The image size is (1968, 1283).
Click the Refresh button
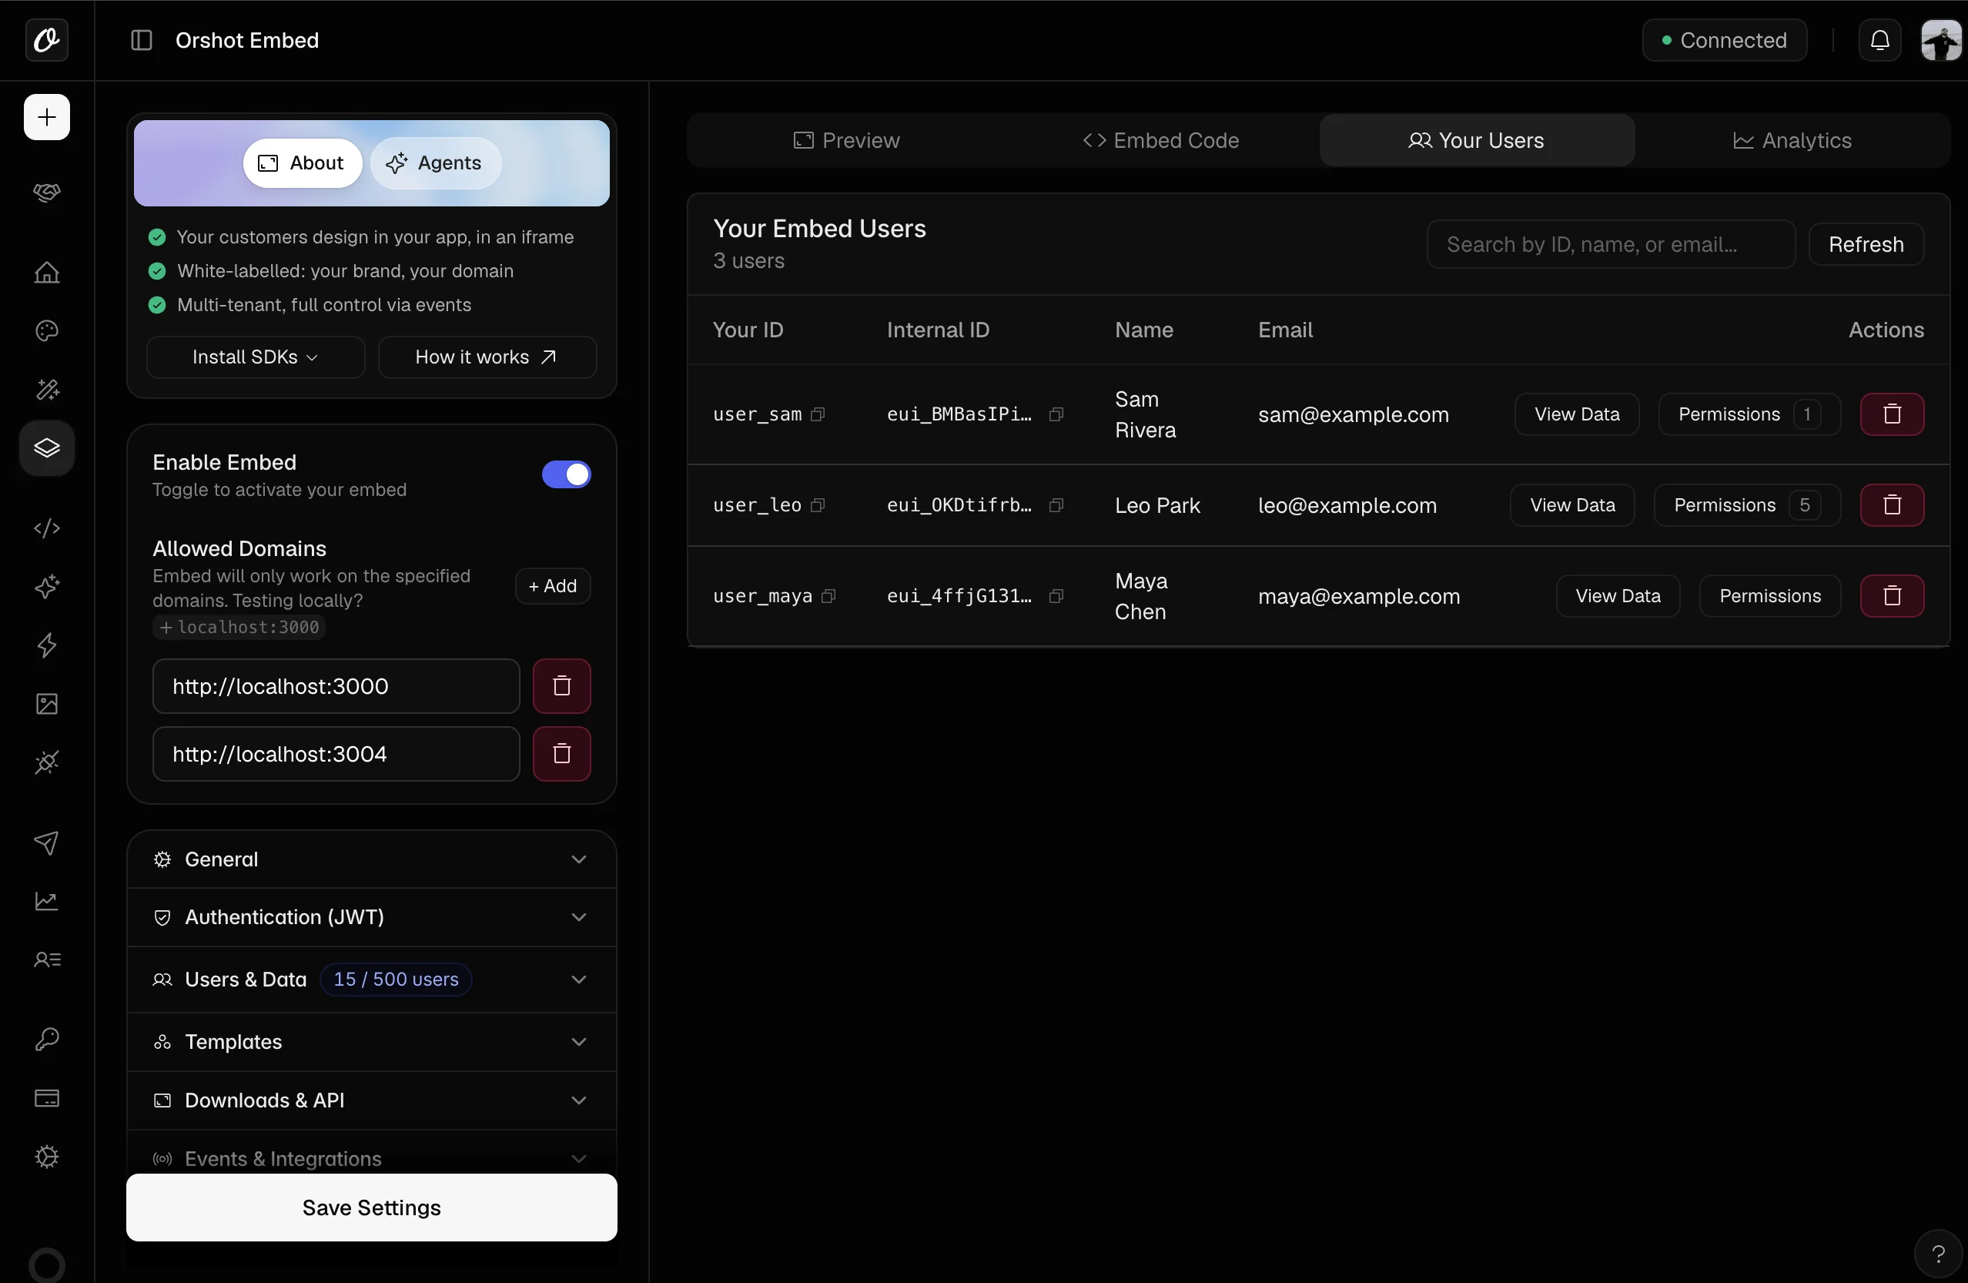[x=1866, y=245]
